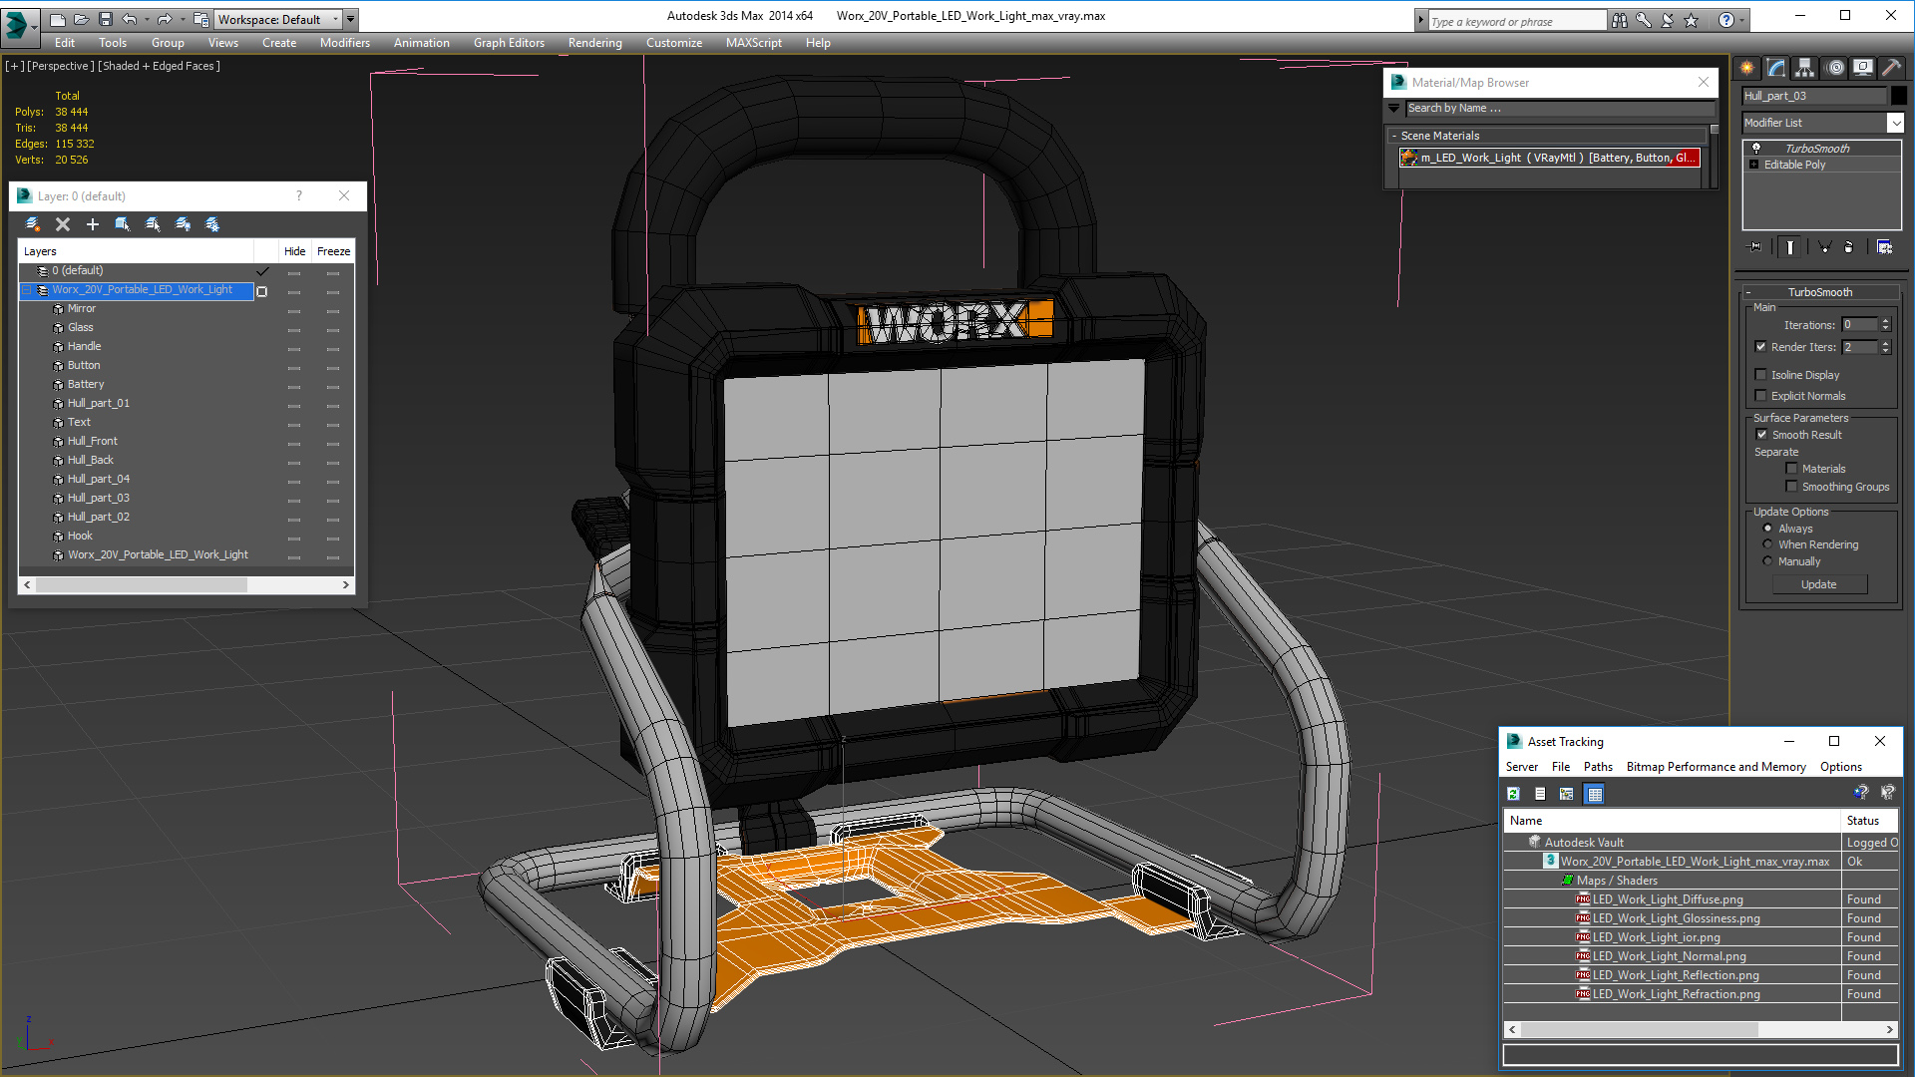Image resolution: width=1915 pixels, height=1077 pixels.
Task: Open Favorites star icon in InfoCenter
Action: pos(1692,20)
